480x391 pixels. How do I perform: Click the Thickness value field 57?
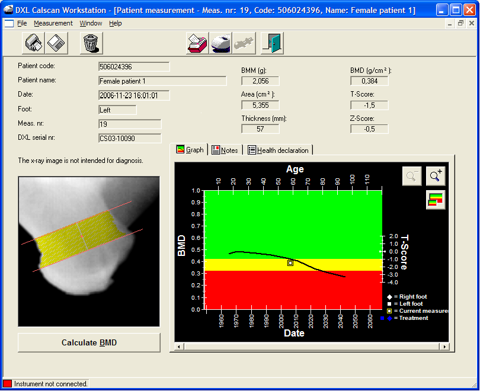coord(261,129)
